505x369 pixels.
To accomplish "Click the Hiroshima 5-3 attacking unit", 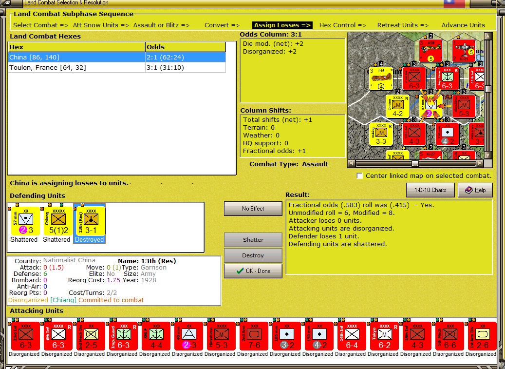I will click(222, 336).
